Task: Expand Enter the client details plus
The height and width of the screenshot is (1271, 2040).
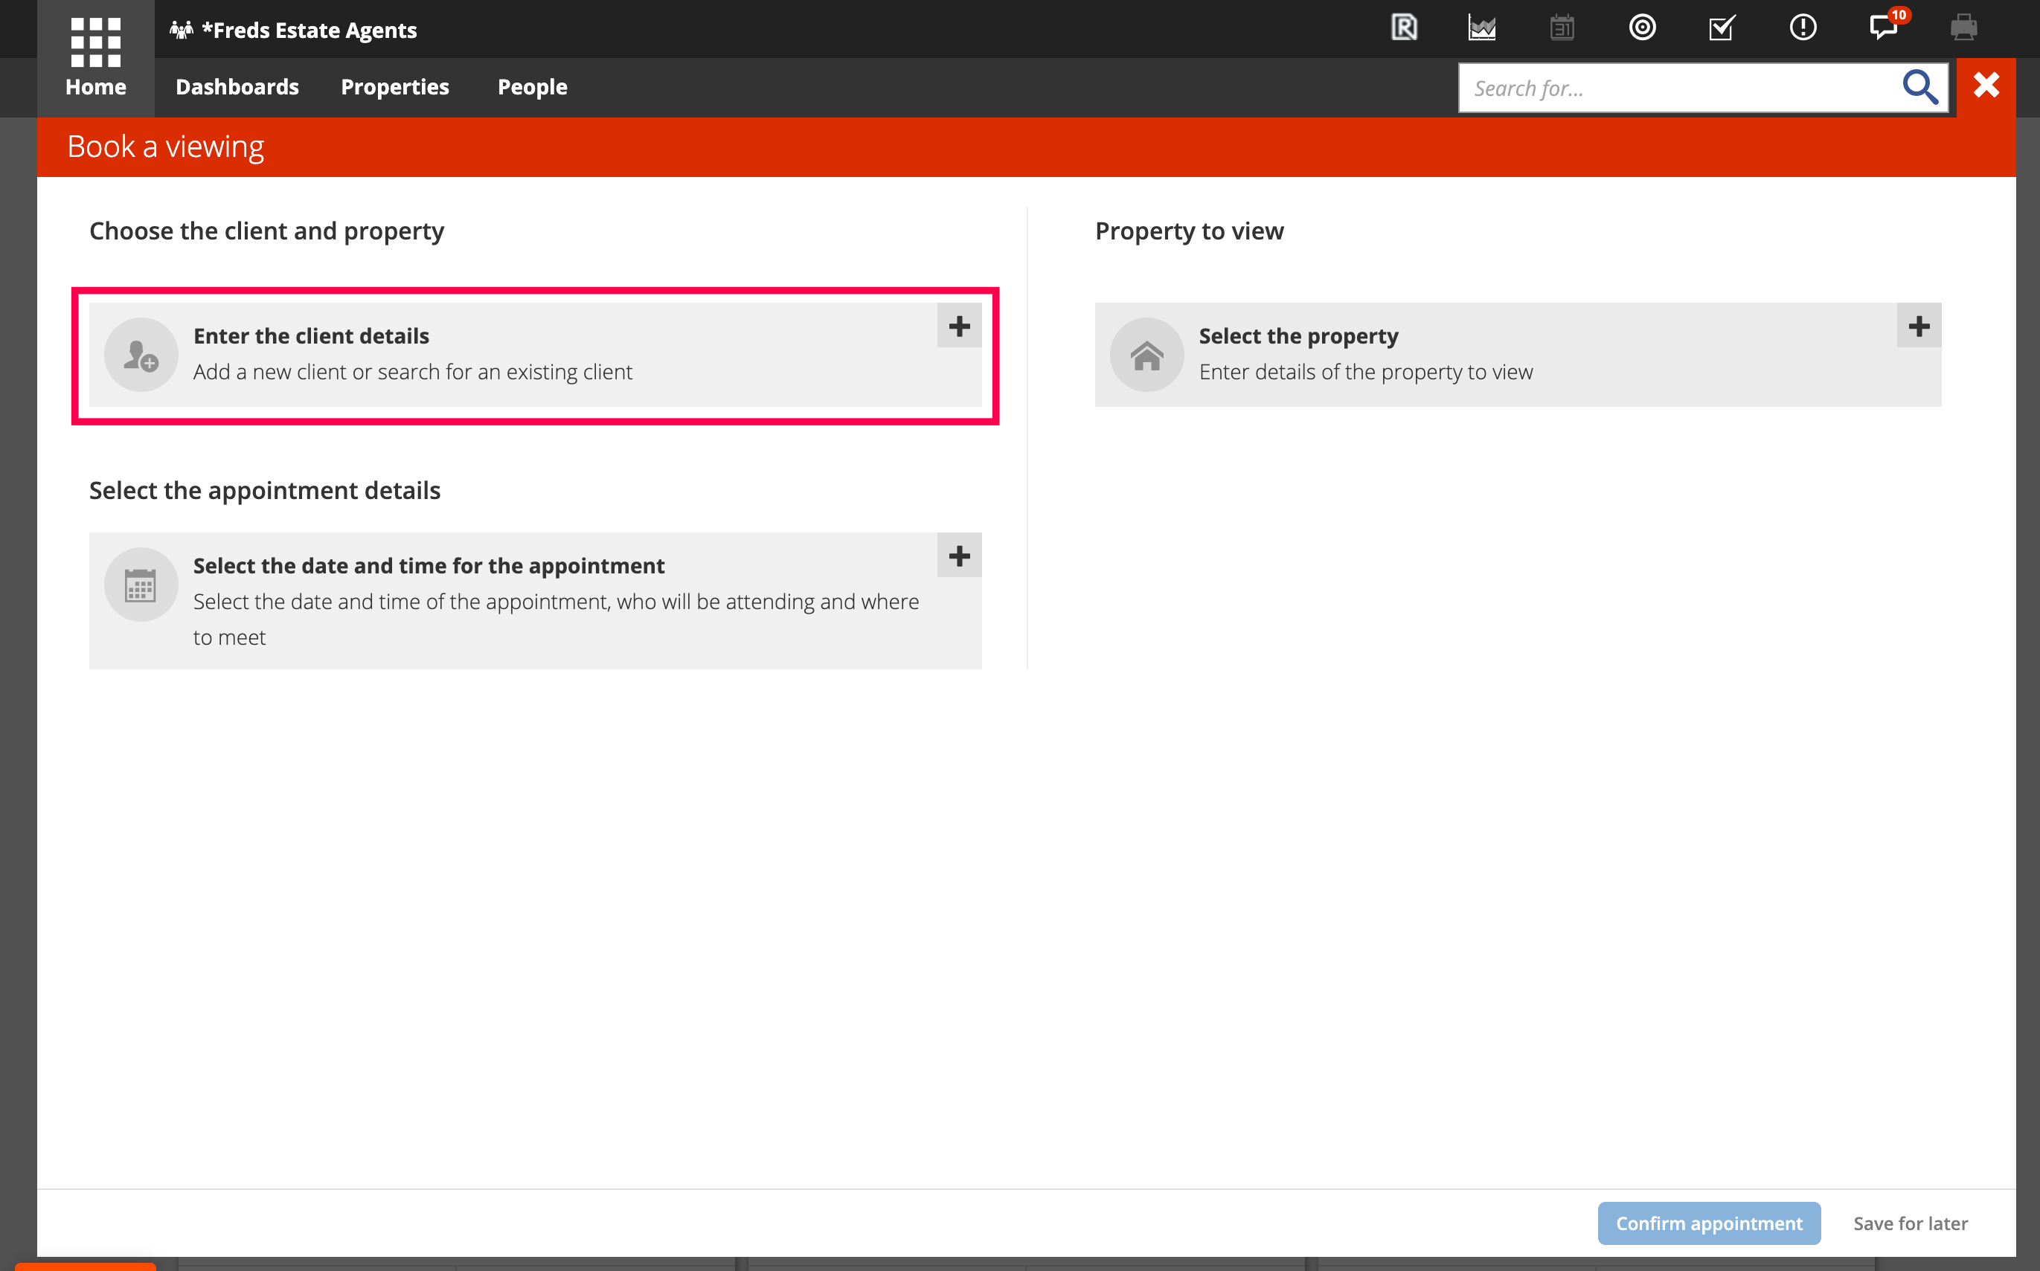Action: click(958, 325)
